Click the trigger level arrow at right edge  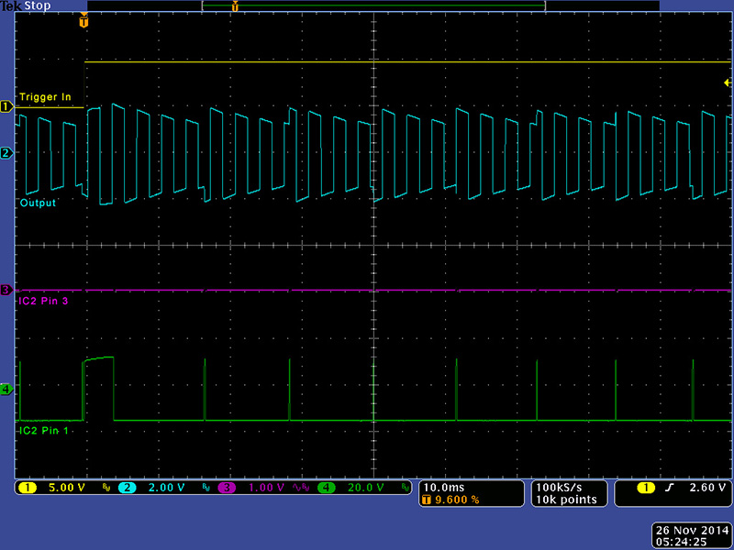(x=727, y=82)
